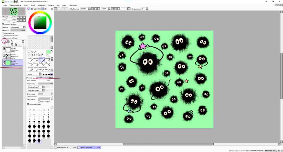The height and width of the screenshot is (152, 283).
Task: Select the Ластик eraser tool
Action: click(36, 64)
